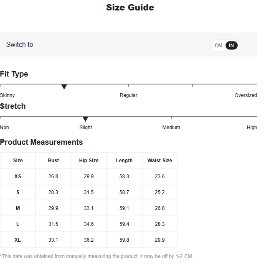The image size is (269, 266).
Task: Click the High stretch label
Action: click(252, 128)
